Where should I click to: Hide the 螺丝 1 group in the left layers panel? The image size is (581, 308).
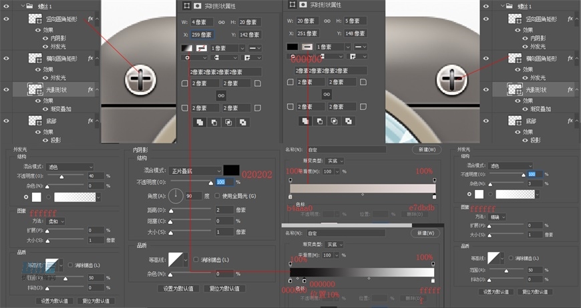pos(6,6)
